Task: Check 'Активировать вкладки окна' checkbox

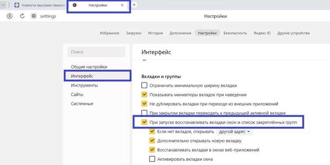Action: pos(152,159)
